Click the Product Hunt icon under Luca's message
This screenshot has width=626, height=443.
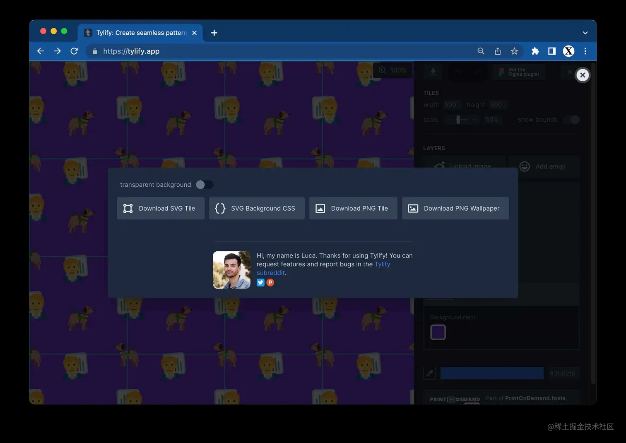coord(270,282)
